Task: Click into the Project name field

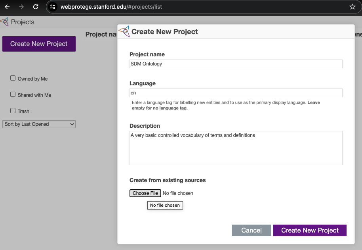Action: (236, 64)
